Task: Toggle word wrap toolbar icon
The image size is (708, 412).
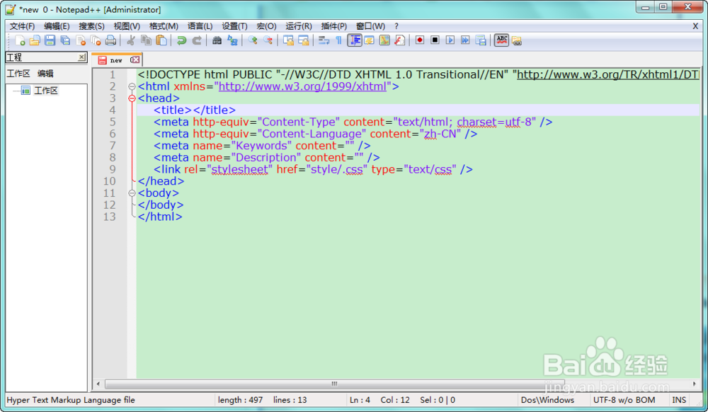Action: click(324, 40)
